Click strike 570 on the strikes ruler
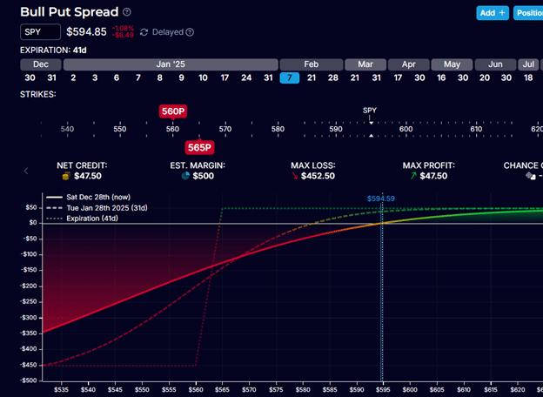This screenshot has width=543, height=397. [x=225, y=129]
